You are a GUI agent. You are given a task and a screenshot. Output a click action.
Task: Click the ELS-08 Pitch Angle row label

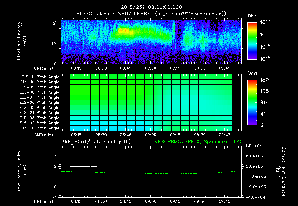[x=39, y=92]
